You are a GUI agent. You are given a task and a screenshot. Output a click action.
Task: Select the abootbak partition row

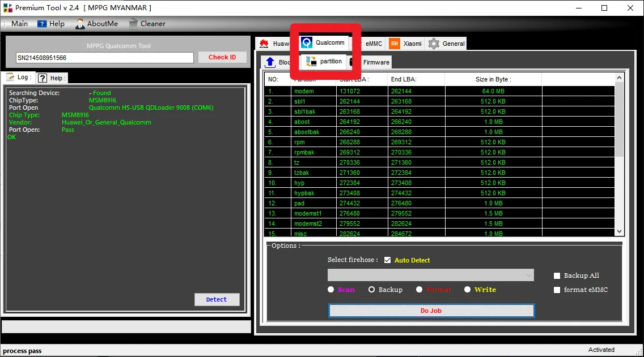[x=439, y=132]
